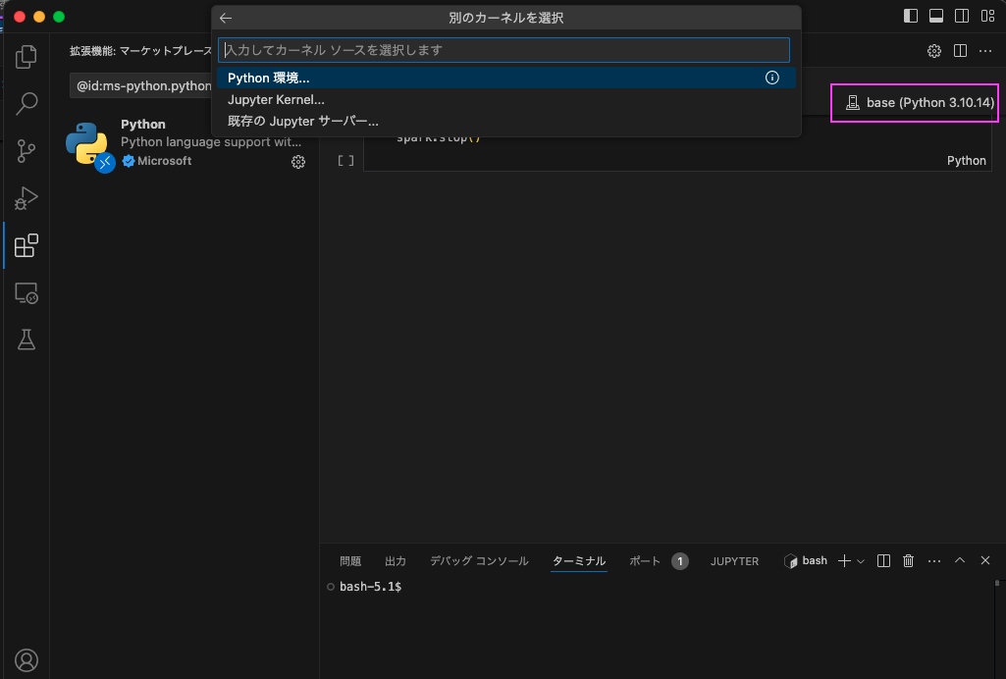Show info for Python 環境 entry
The image size is (1006, 679).
pyautogui.click(x=771, y=78)
